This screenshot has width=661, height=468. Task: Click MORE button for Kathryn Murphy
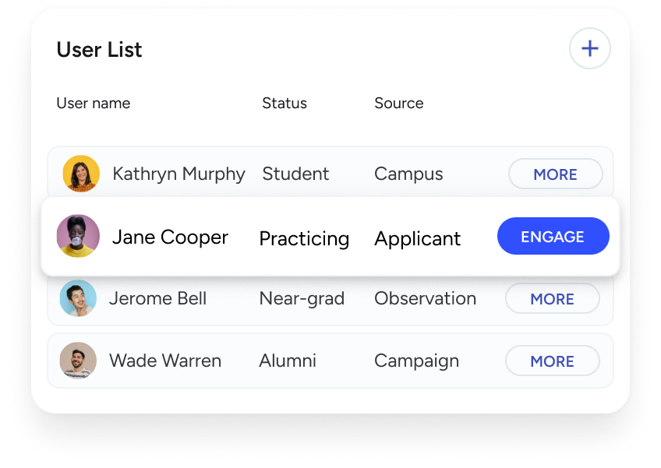pos(555,174)
